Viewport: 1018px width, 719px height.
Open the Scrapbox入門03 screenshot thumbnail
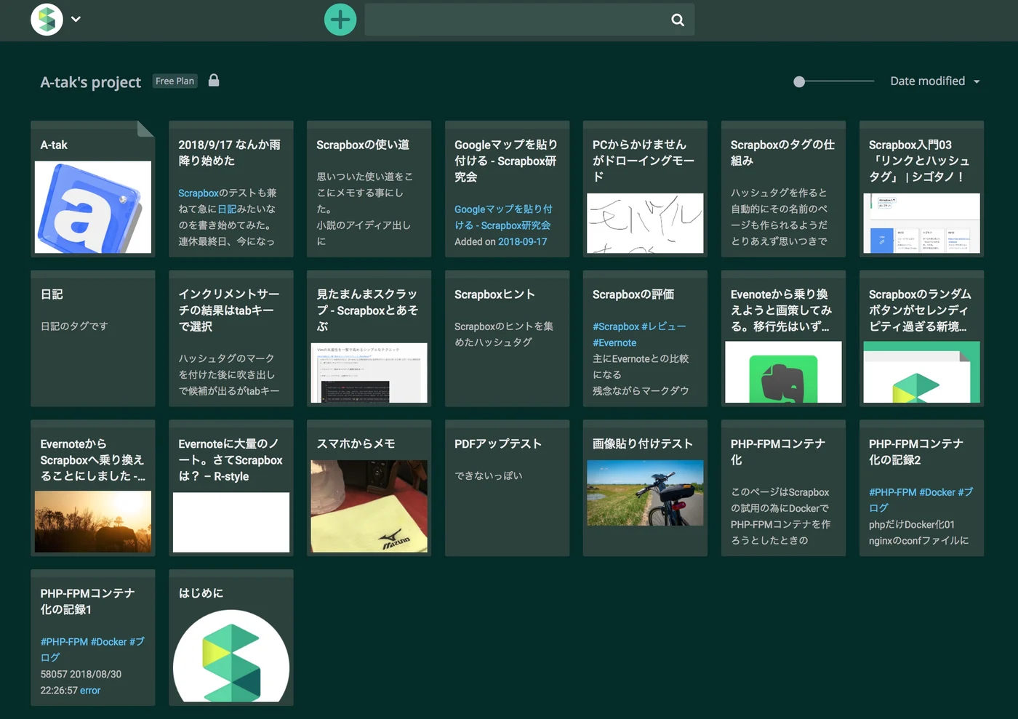(921, 223)
